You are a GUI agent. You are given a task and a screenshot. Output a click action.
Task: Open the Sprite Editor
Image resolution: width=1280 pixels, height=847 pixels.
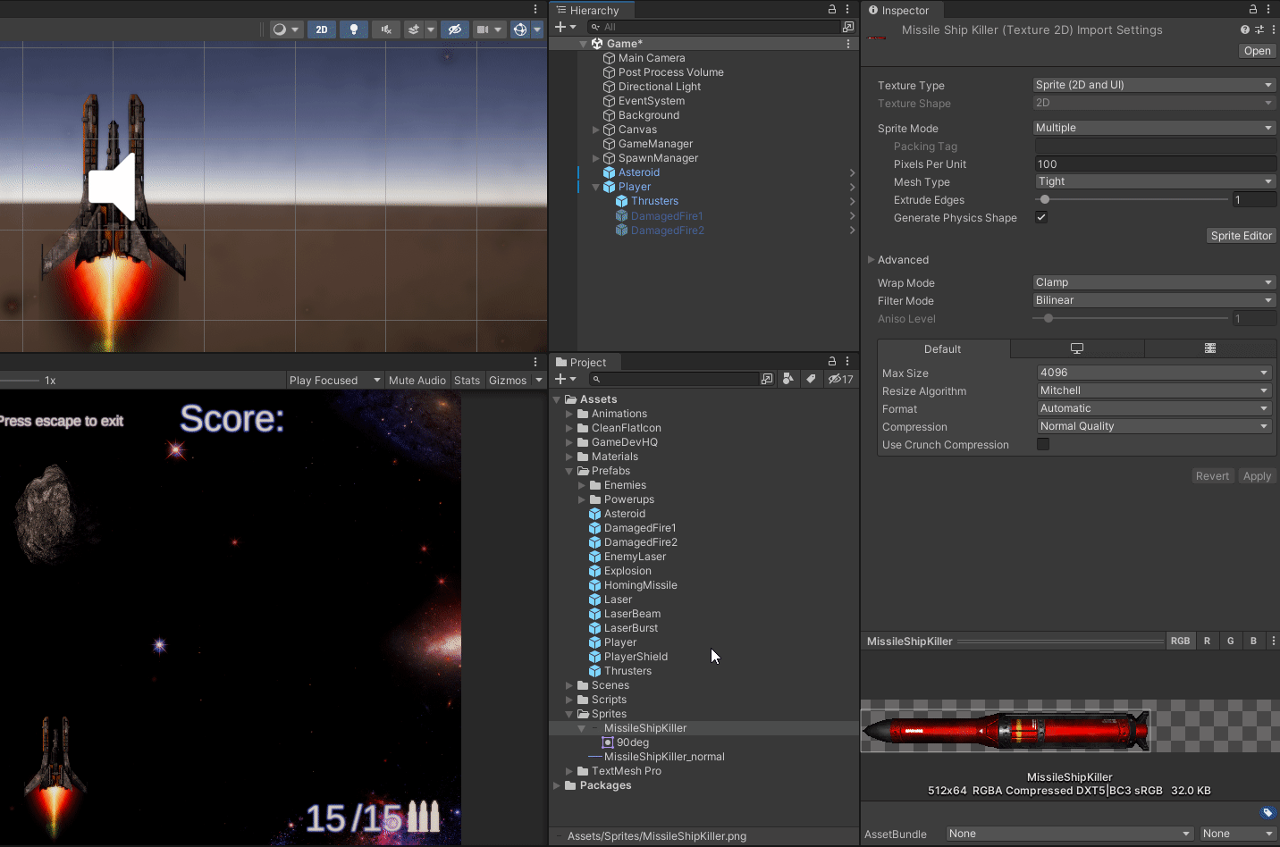[1242, 236]
